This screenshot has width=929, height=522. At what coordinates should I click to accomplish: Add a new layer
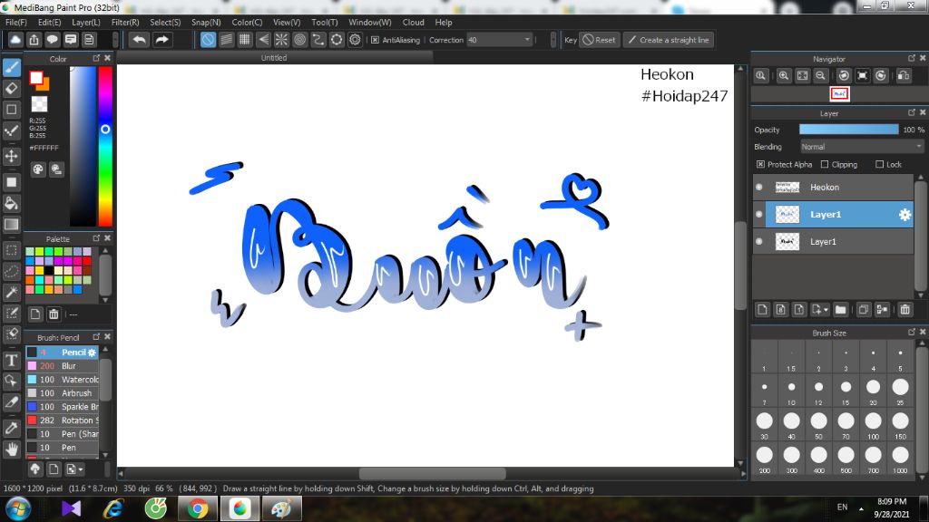762,310
